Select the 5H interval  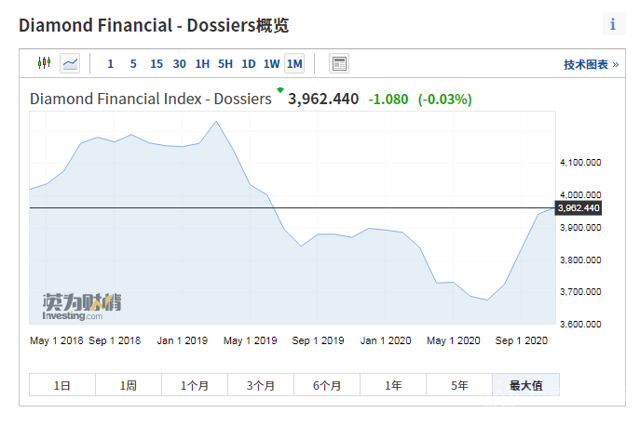[225, 64]
